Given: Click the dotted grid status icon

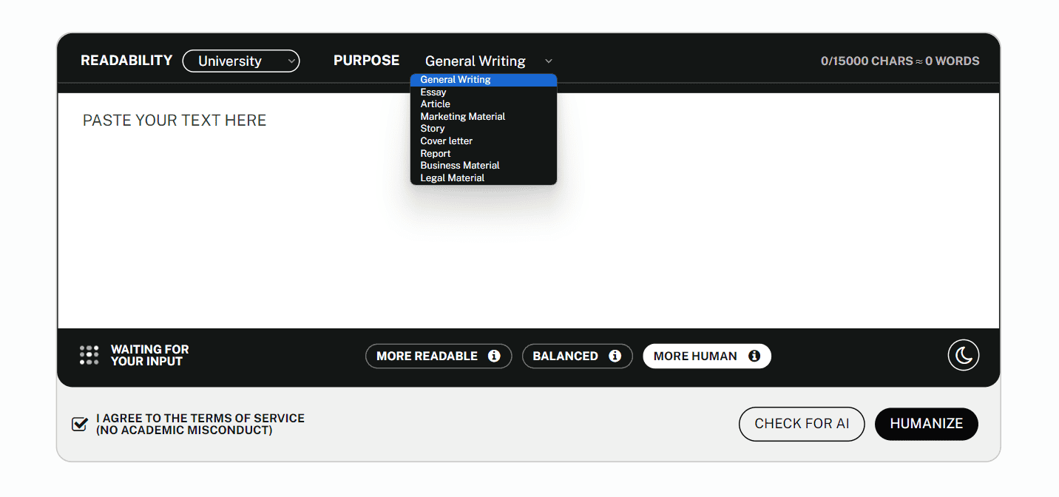Looking at the screenshot, I should click(89, 355).
